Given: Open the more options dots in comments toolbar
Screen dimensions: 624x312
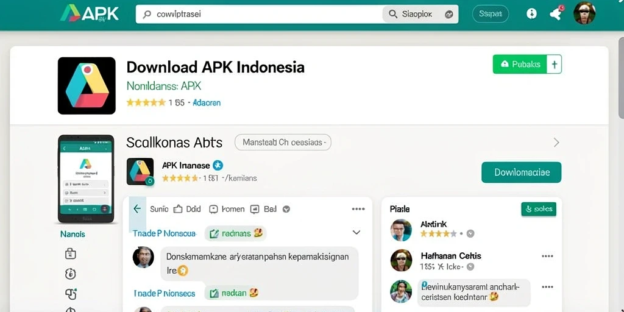Looking at the screenshot, I should [x=358, y=209].
